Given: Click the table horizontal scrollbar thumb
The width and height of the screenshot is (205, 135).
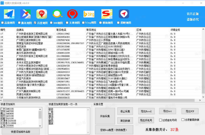Looking at the screenshot, I should pyautogui.click(x=99, y=100).
